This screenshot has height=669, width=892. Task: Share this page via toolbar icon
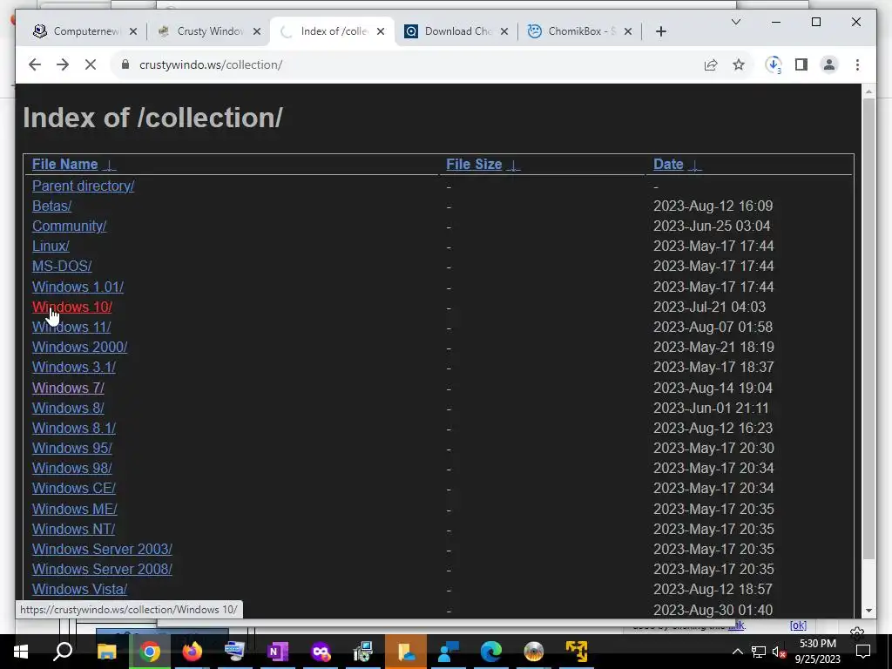[x=711, y=64]
